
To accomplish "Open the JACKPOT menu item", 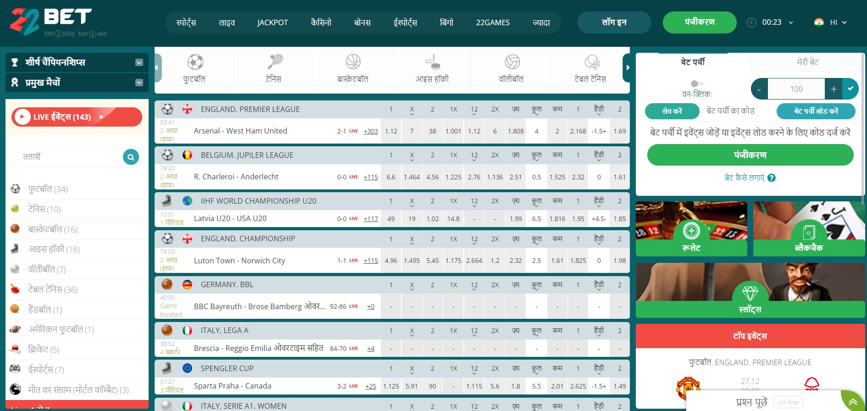I will pos(272,22).
